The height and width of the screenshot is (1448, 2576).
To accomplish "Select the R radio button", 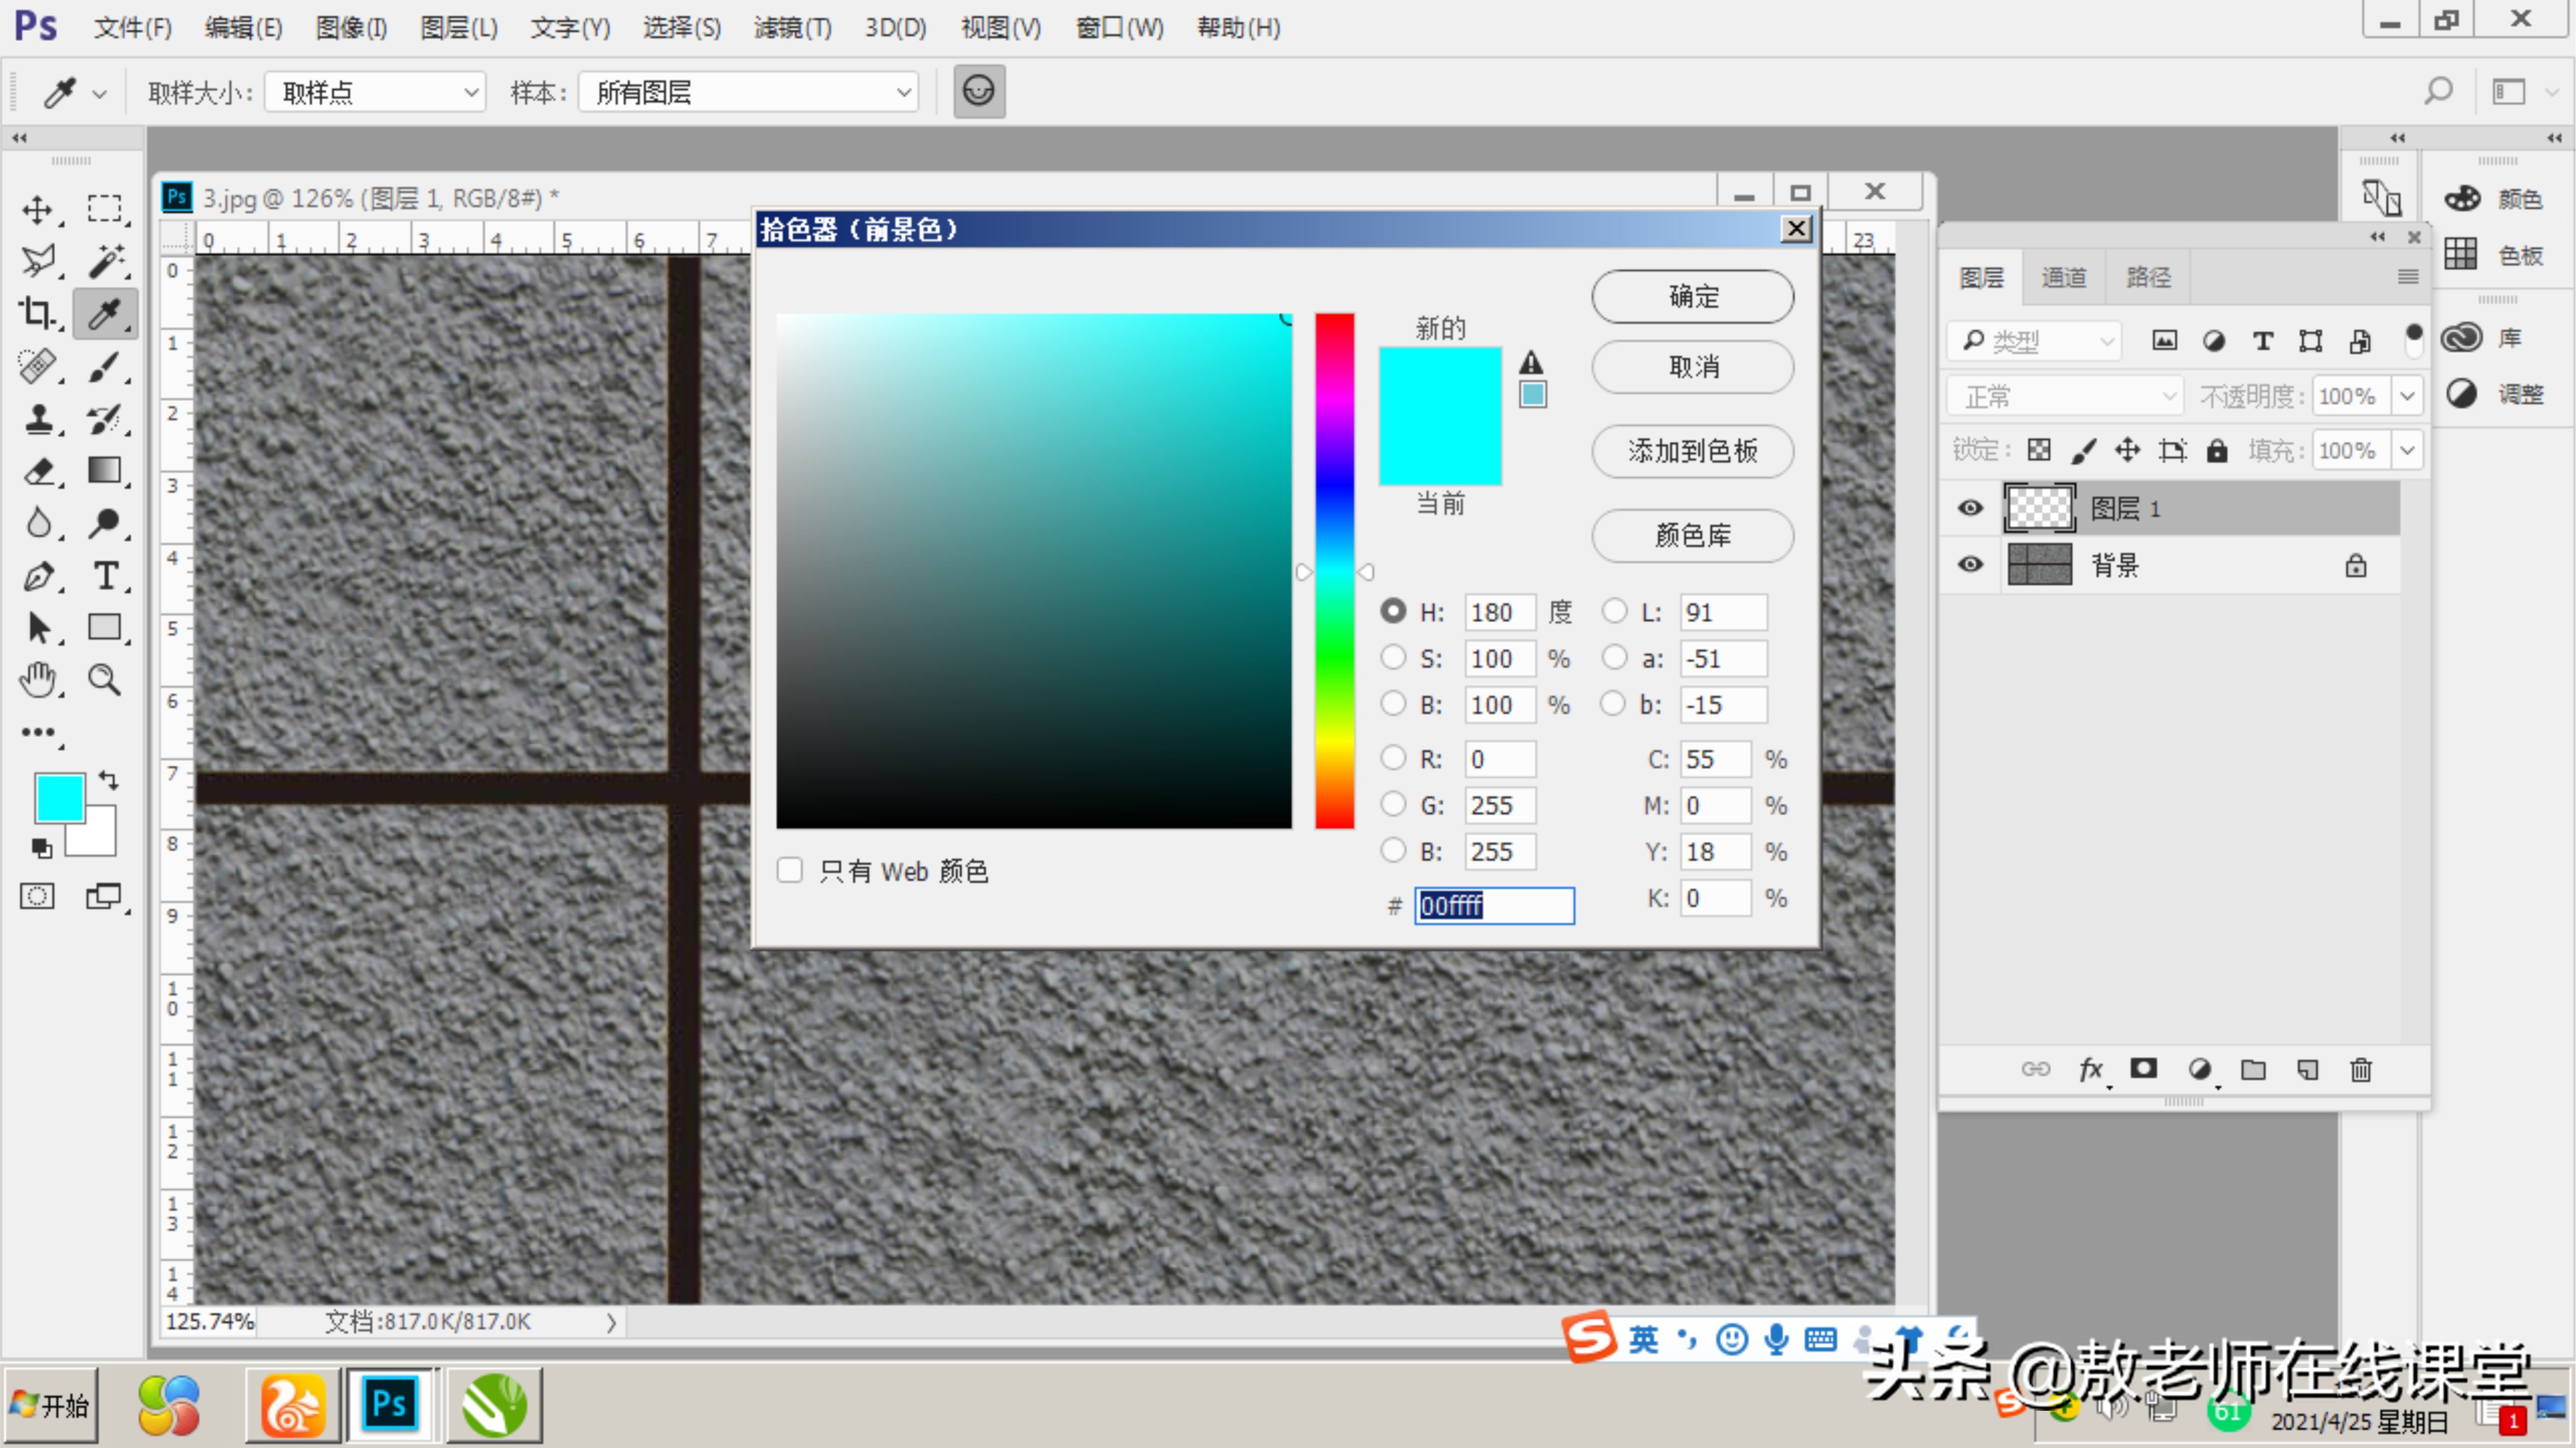I will point(1393,758).
